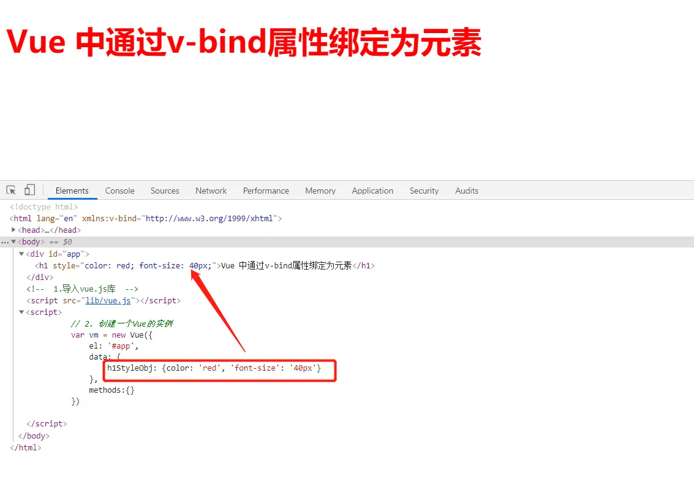694x503 pixels.
Task: Collapse the body element node
Action: pyautogui.click(x=13, y=242)
